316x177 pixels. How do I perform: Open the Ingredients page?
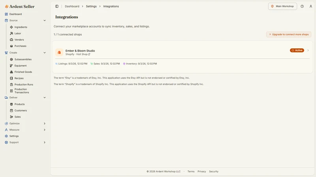21,27
